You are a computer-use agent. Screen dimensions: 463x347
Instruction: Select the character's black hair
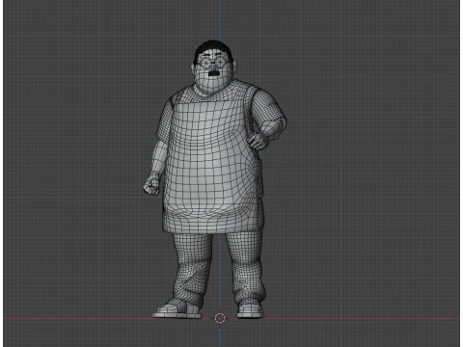[x=213, y=48]
